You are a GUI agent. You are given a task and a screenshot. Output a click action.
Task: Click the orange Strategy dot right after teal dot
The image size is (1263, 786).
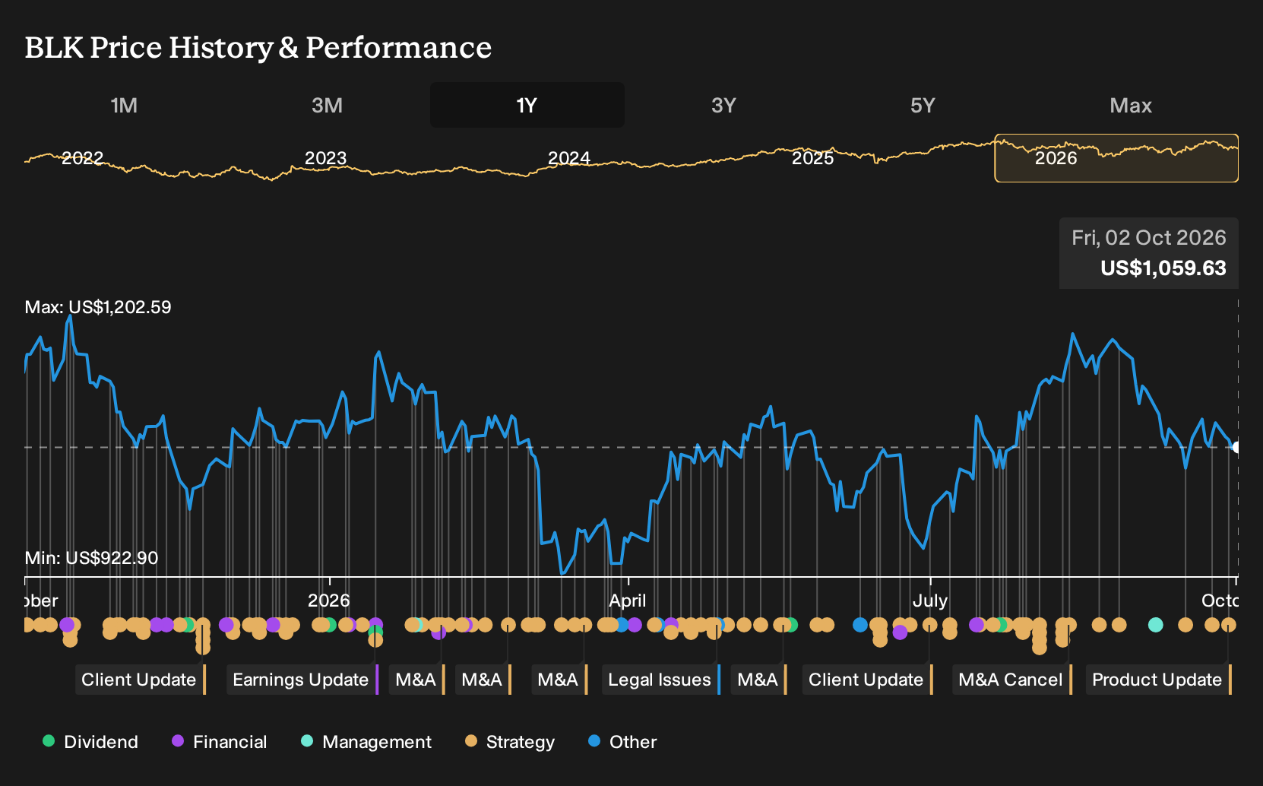pyautogui.click(x=1185, y=625)
